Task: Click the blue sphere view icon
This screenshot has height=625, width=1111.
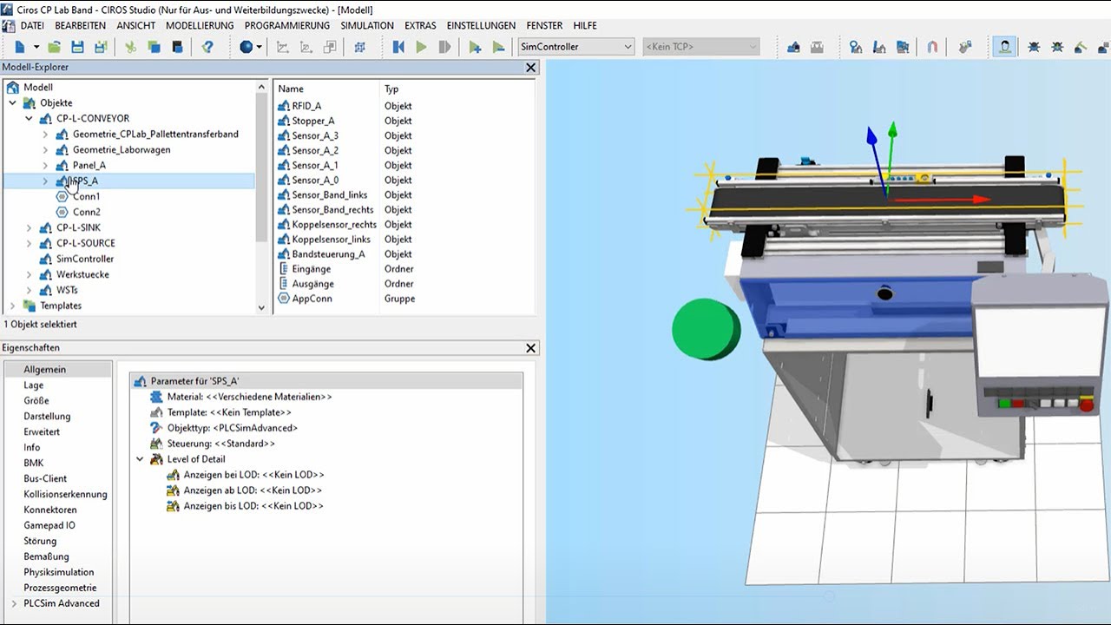Action: (247, 47)
